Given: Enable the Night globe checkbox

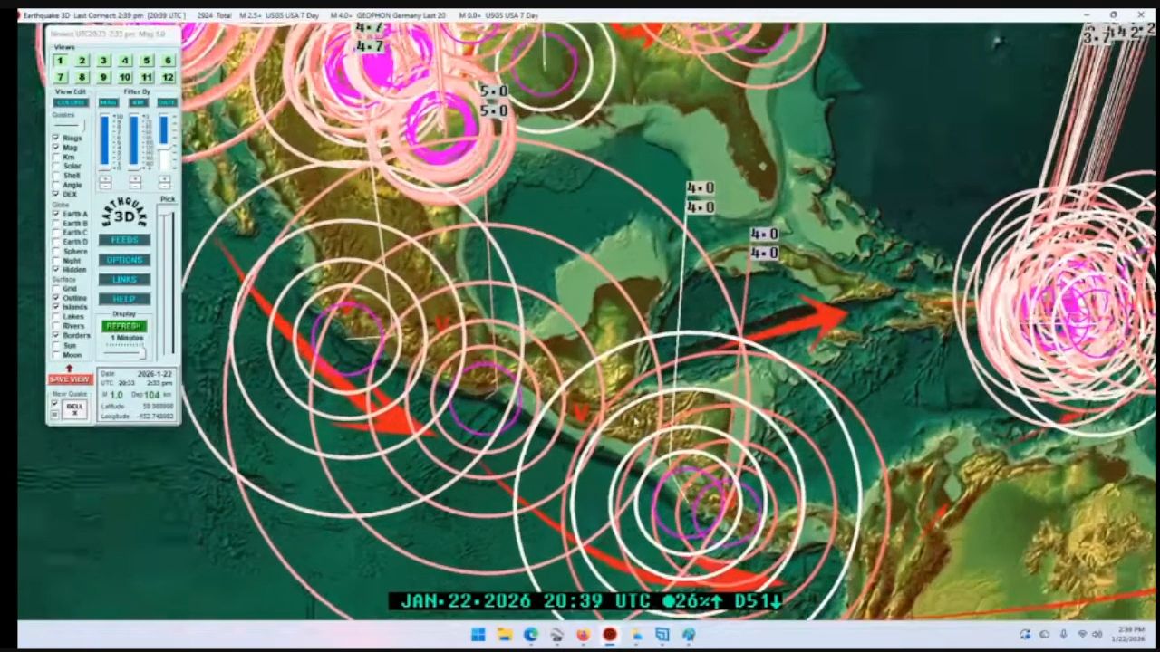Looking at the screenshot, I should tap(56, 261).
